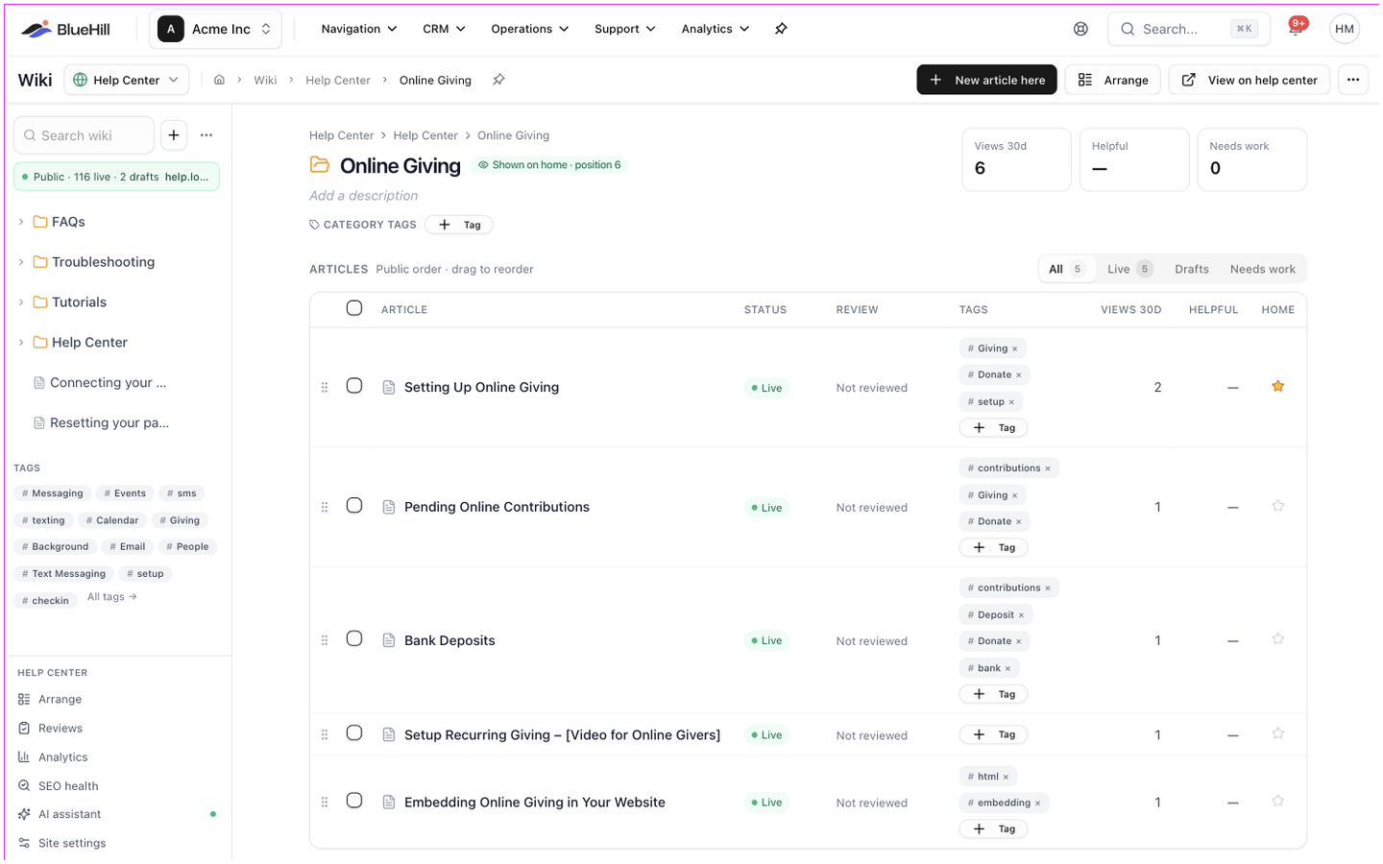1383x864 pixels.
Task: Star Bank Deposits for home
Action: point(1277,639)
